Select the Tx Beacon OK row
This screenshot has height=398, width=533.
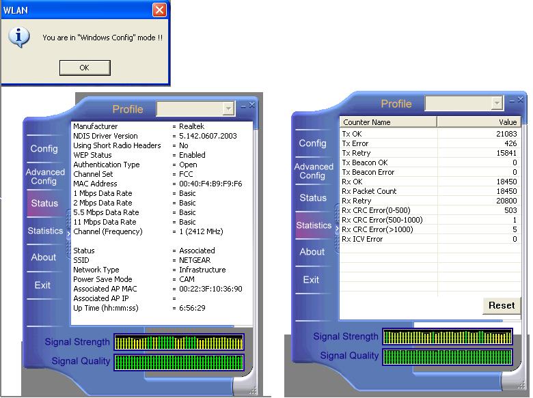pyautogui.click(x=430, y=162)
